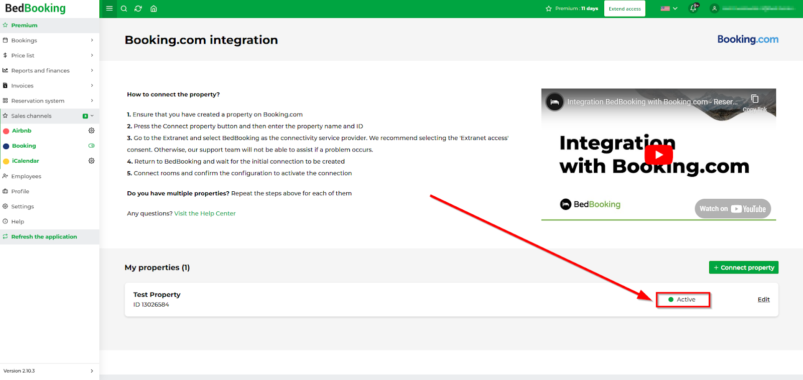The width and height of the screenshot is (803, 380).
Task: Click the Extend access button
Action: point(625,9)
